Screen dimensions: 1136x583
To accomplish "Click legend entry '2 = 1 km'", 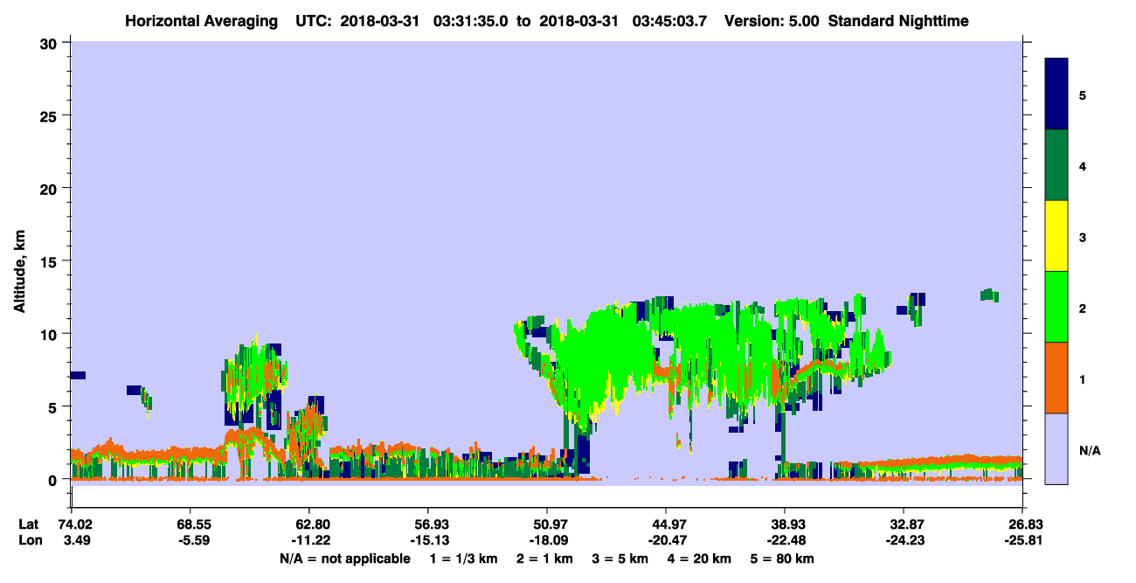I will coord(544,559).
